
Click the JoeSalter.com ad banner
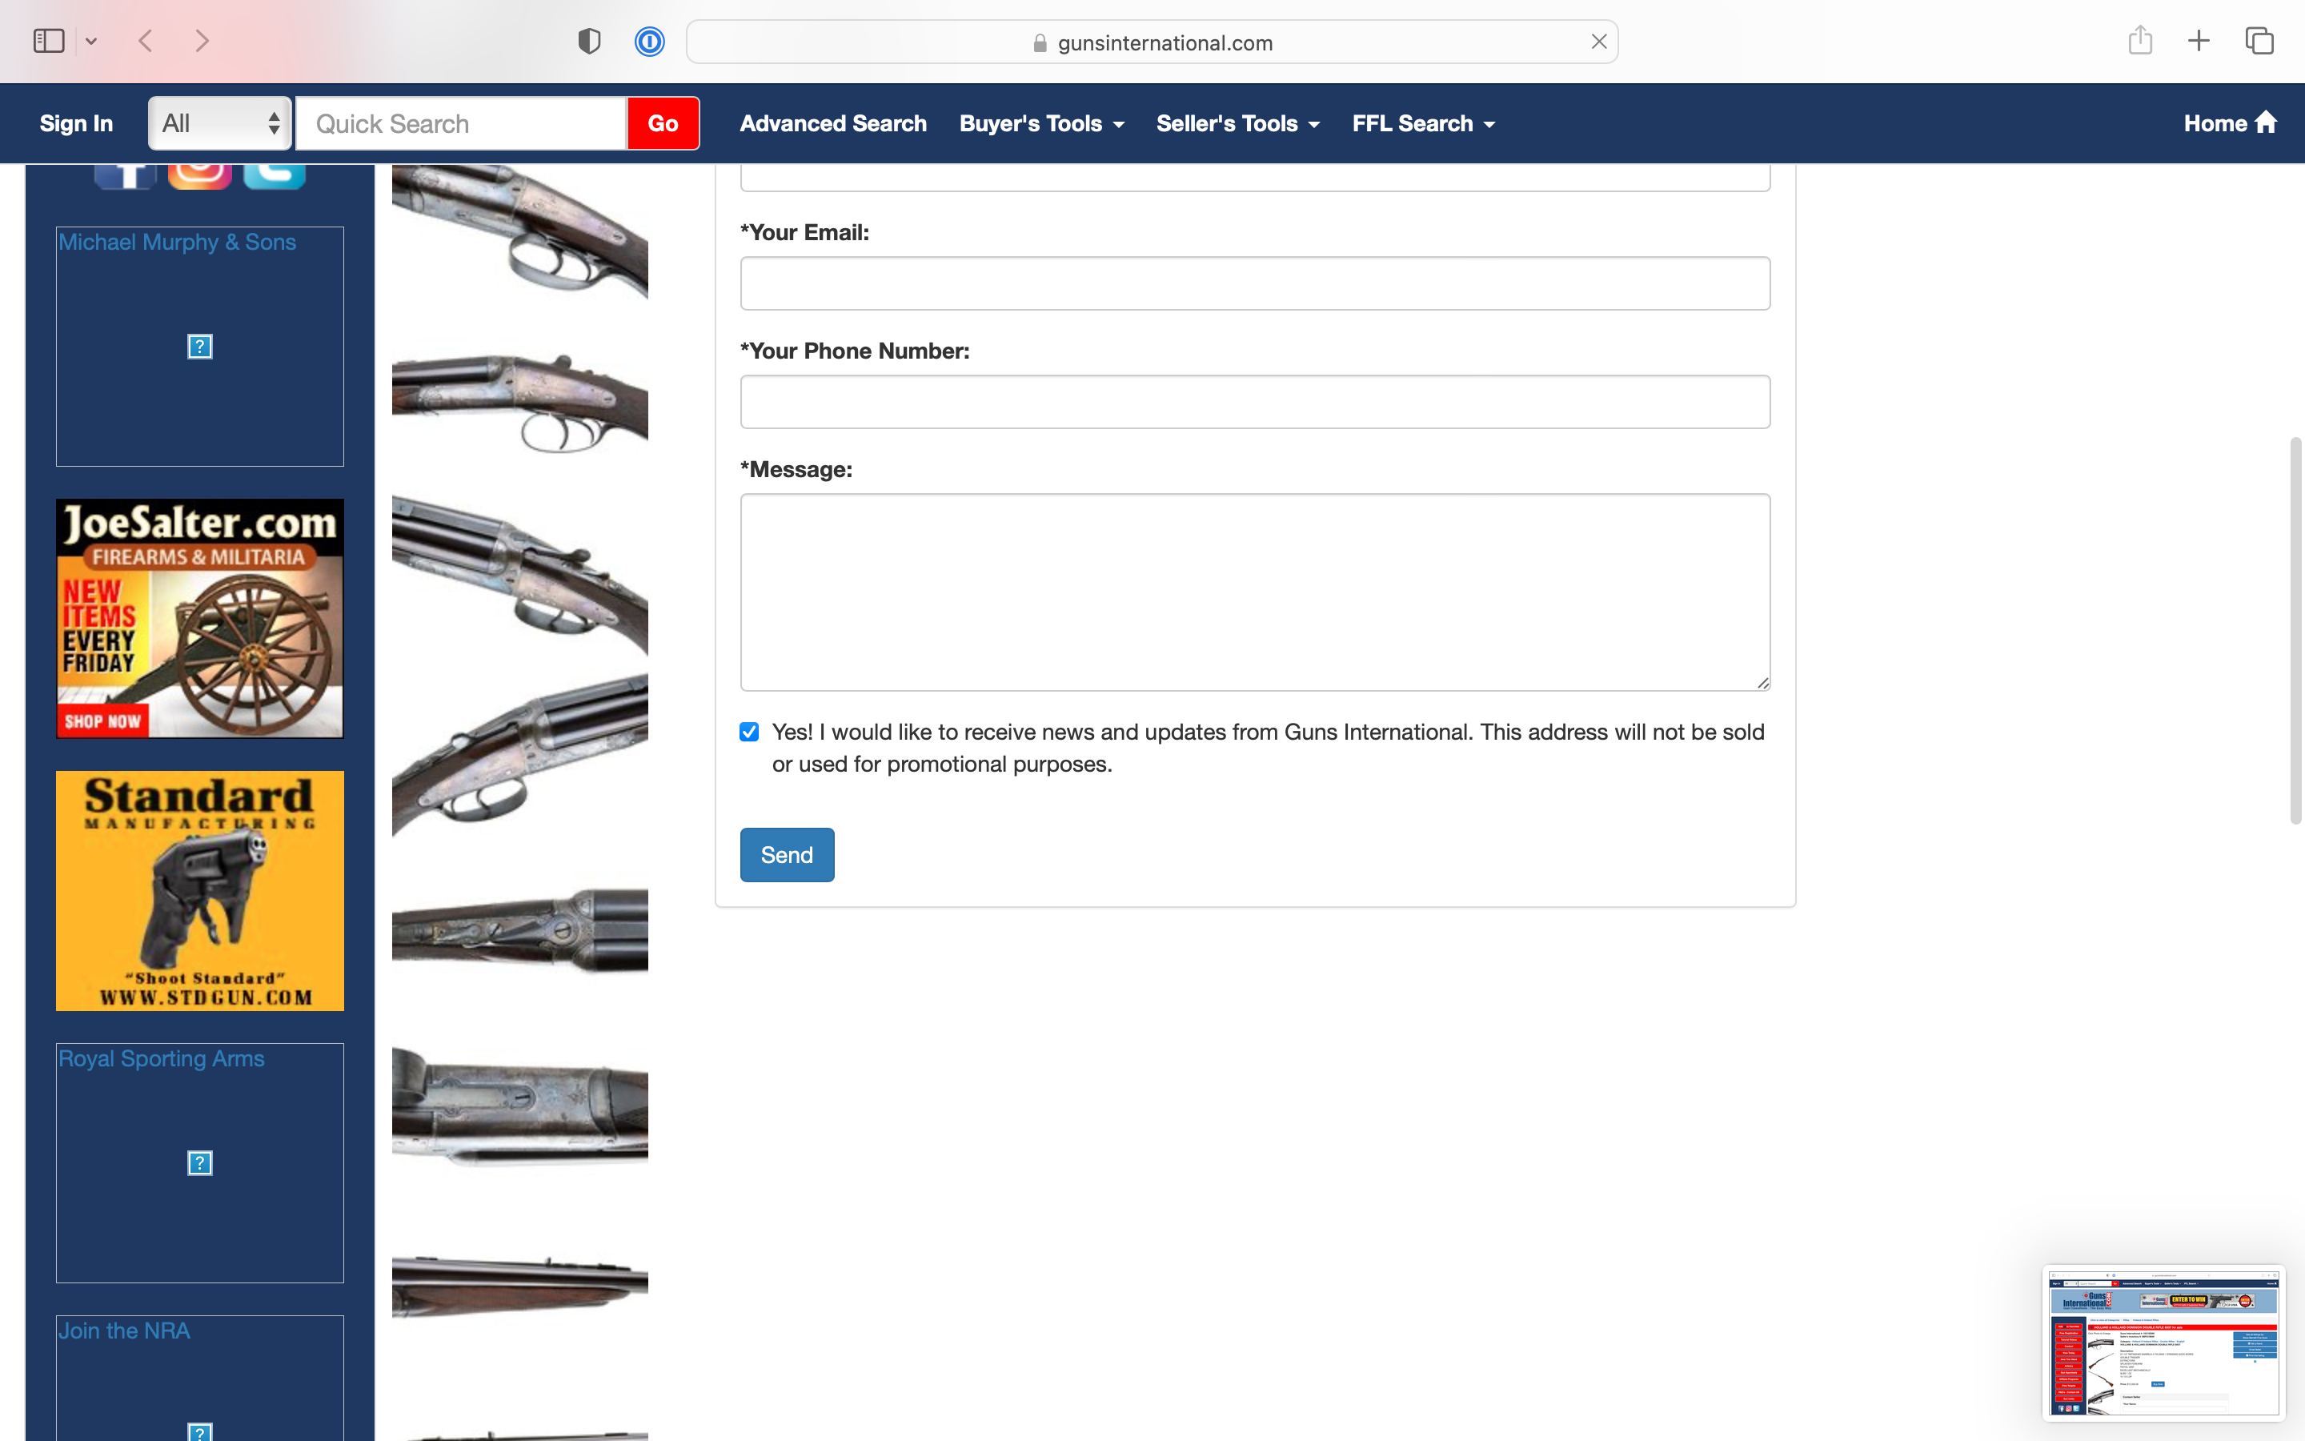[x=200, y=619]
